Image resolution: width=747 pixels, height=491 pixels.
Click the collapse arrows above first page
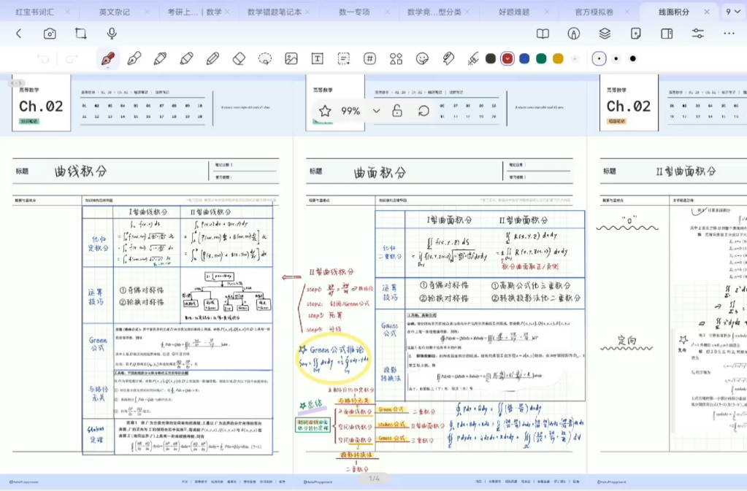click(x=17, y=82)
